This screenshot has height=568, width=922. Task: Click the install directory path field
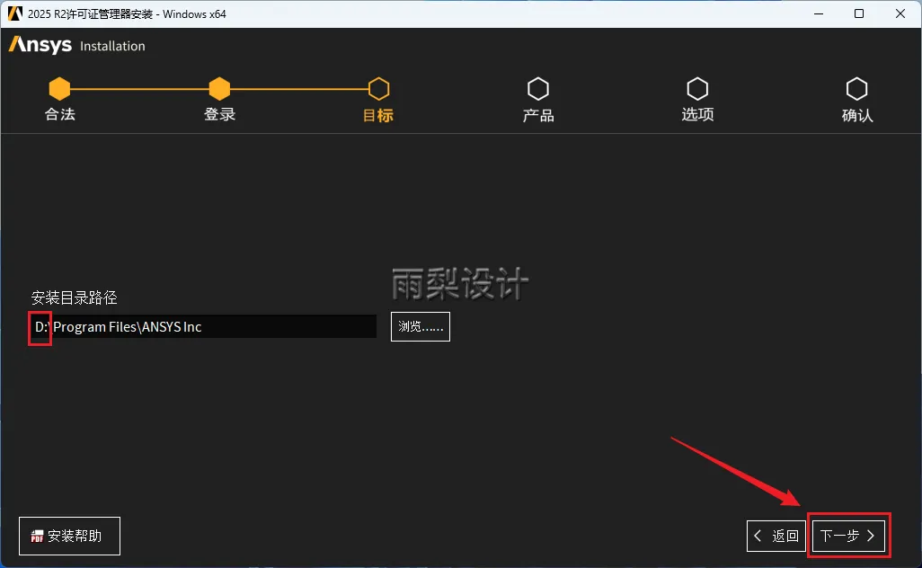[203, 326]
